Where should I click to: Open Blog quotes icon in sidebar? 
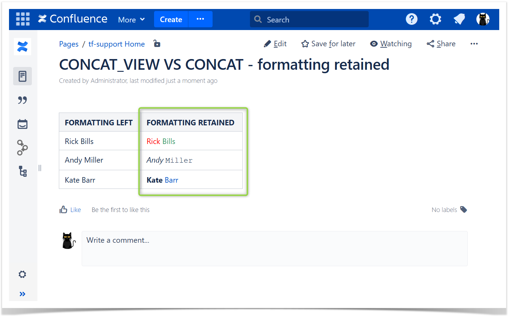[x=23, y=100]
